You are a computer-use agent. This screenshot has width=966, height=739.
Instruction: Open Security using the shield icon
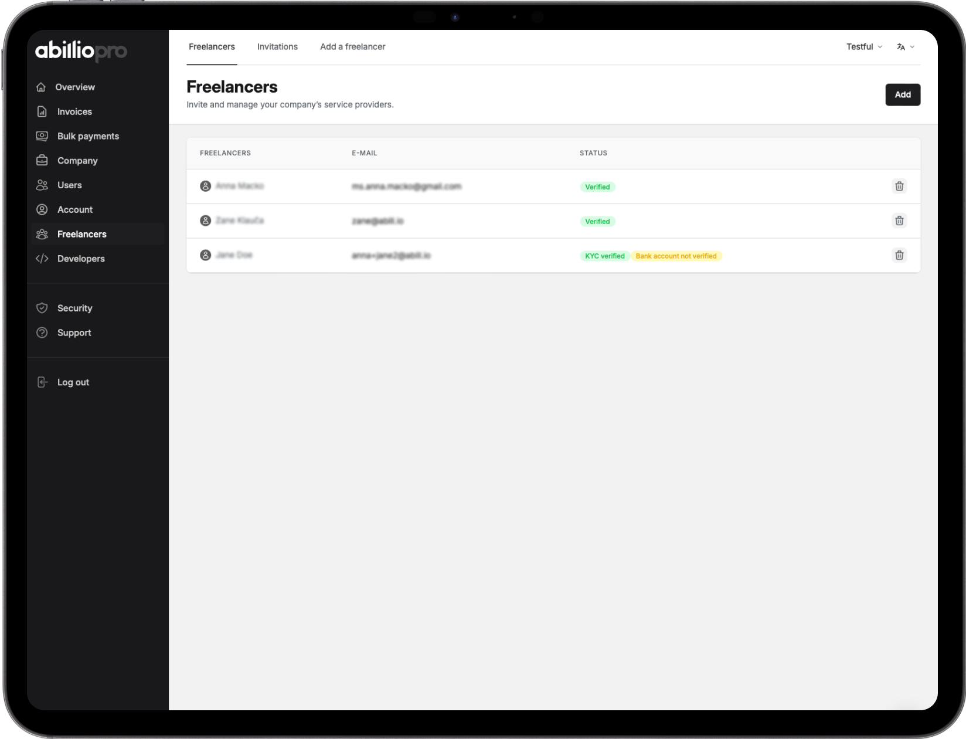(x=42, y=308)
